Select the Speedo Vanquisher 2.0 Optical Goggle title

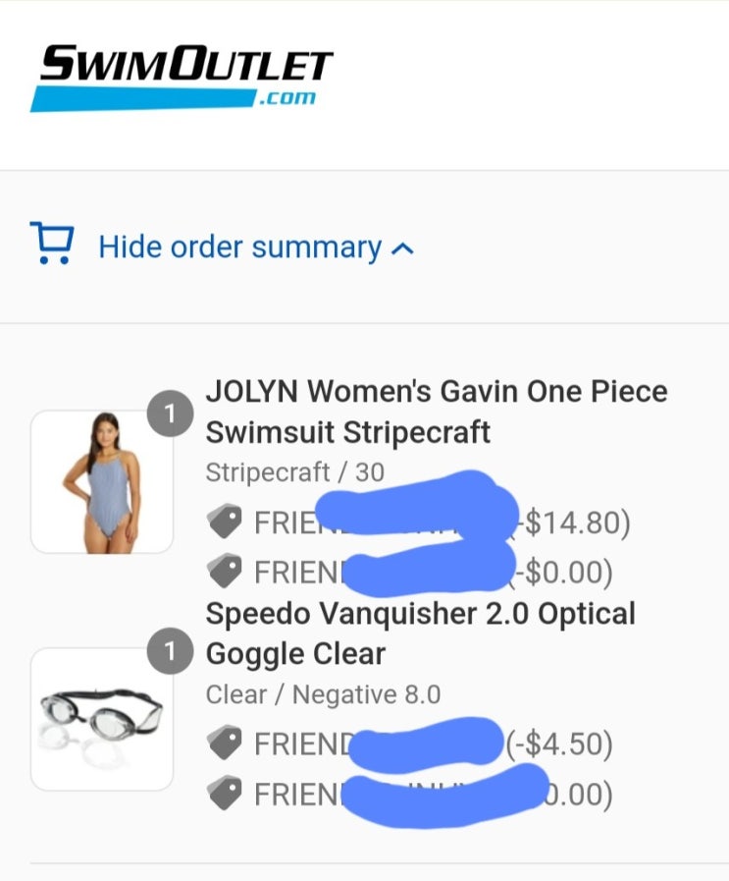click(420, 633)
